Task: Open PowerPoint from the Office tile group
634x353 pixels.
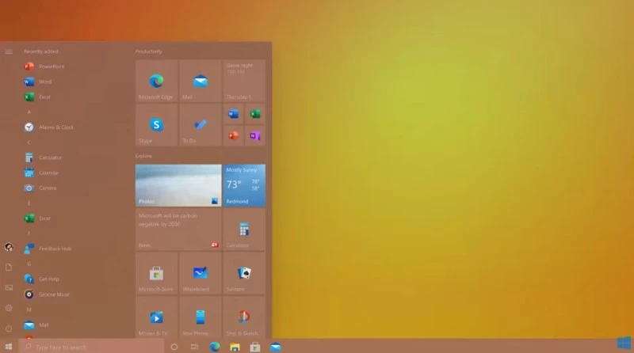Action: click(233, 135)
